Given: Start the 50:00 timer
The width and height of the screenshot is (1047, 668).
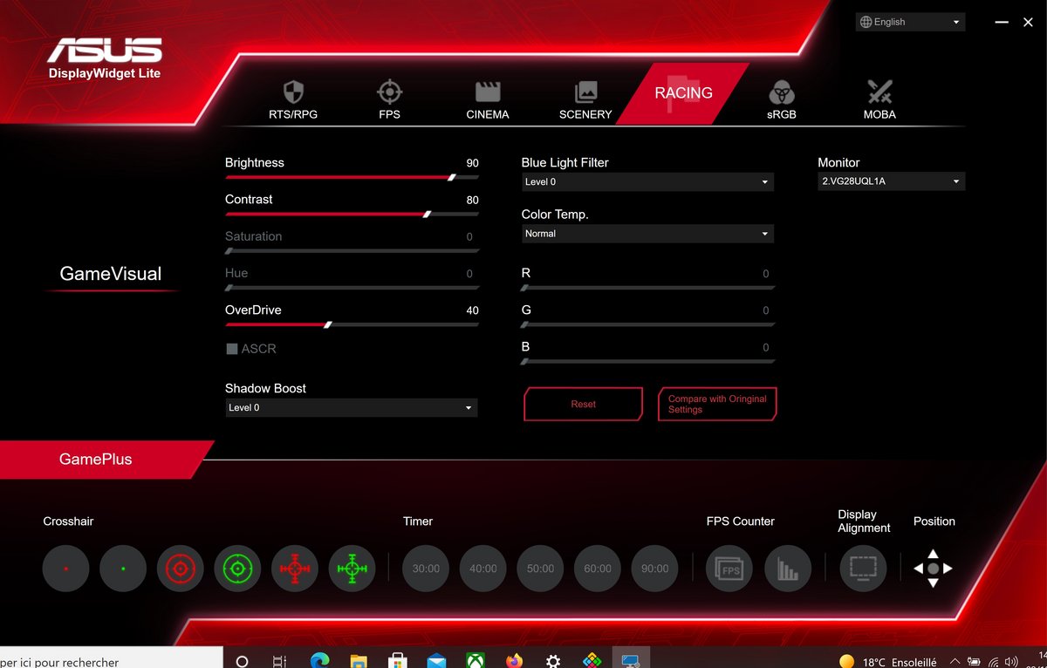Looking at the screenshot, I should pos(540,569).
